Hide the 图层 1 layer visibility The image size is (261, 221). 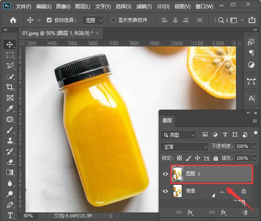point(165,174)
